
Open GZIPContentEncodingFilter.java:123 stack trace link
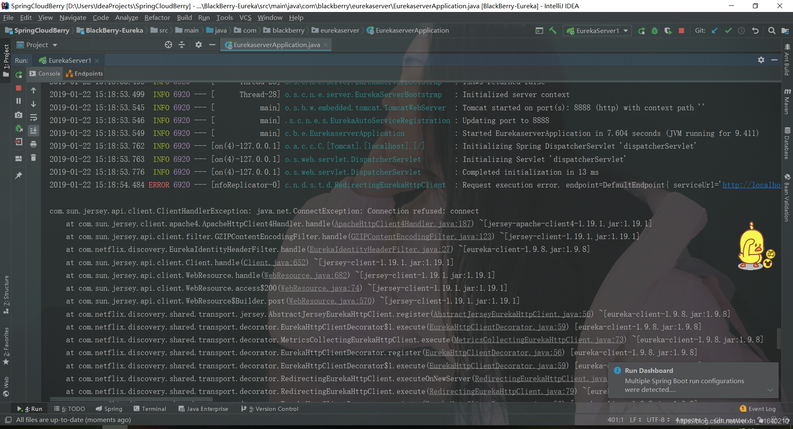click(421, 237)
